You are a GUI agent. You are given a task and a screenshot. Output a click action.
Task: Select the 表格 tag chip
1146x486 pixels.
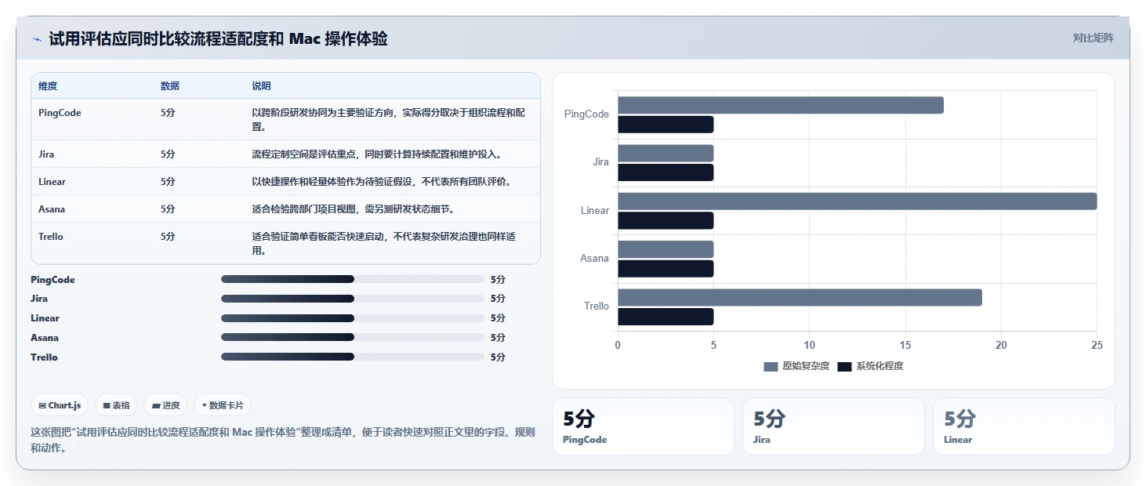[x=116, y=405]
